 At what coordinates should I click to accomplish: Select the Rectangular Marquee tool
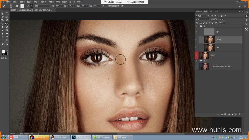(x=7, y=13)
